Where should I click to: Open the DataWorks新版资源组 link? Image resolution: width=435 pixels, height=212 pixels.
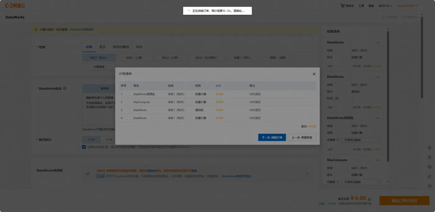pos(236,176)
